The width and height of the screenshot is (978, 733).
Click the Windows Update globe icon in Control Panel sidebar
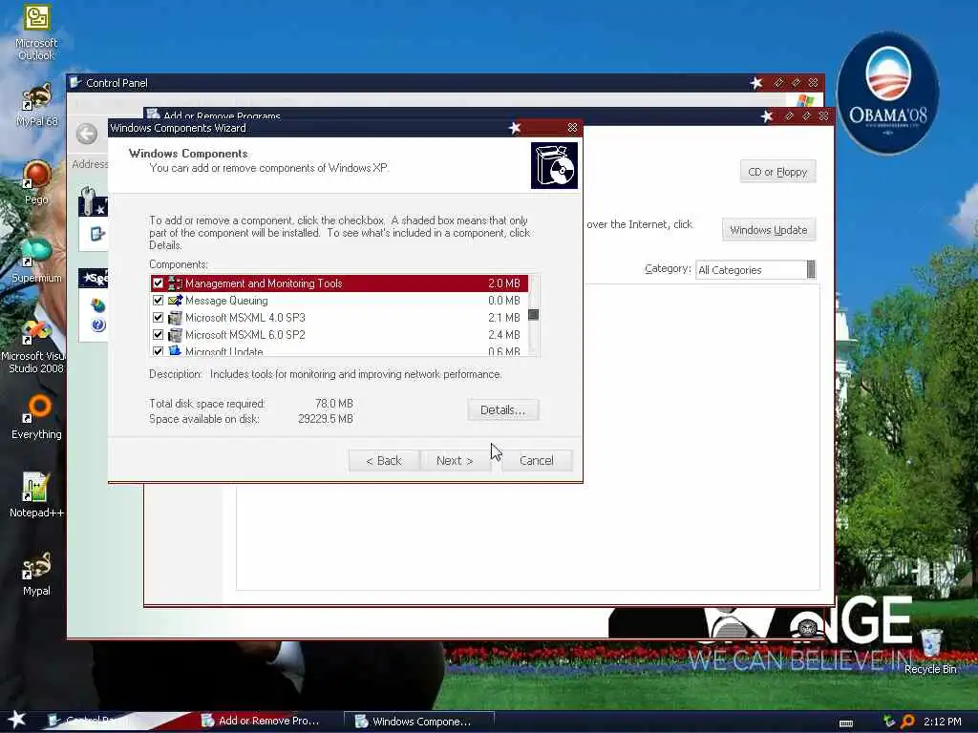pyautogui.click(x=98, y=304)
